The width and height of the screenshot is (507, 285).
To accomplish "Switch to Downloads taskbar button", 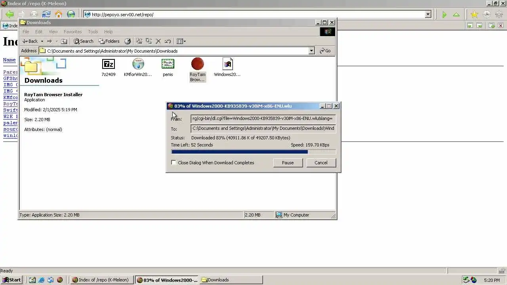I will coord(231,280).
